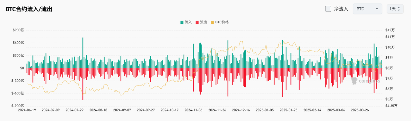Click the 2024-07-29 date label
Viewport: 411px width, 121px height.
pyautogui.click(x=74, y=110)
